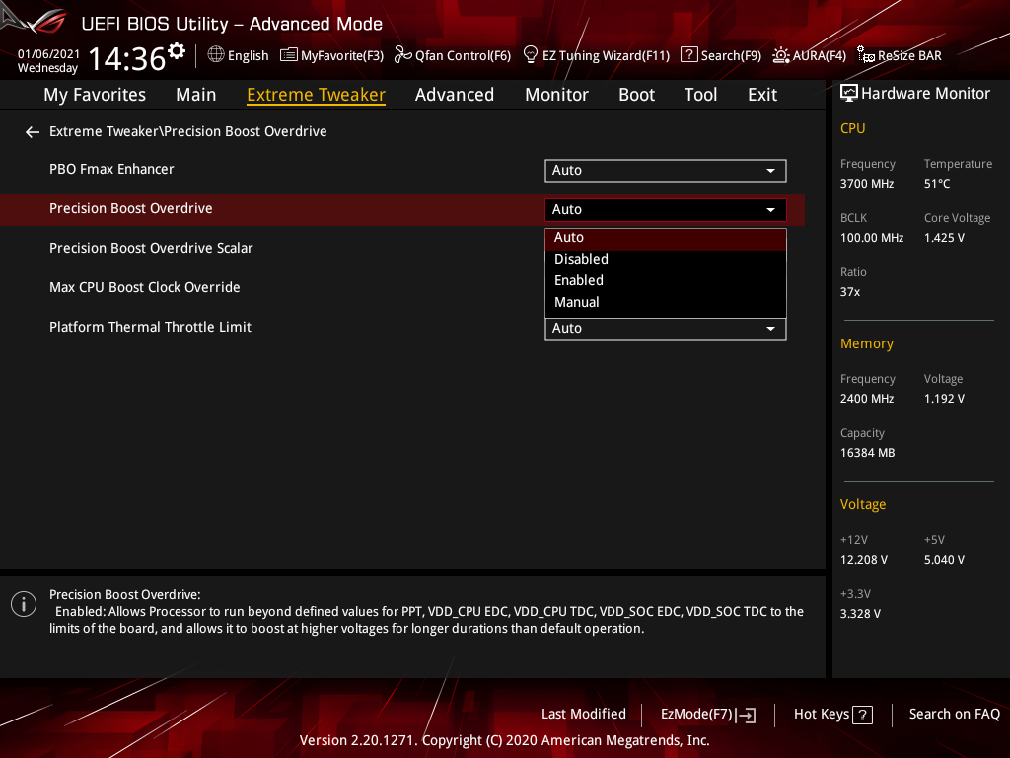Click the 16384 MB capacity value
The image size is (1010, 758).
click(868, 453)
